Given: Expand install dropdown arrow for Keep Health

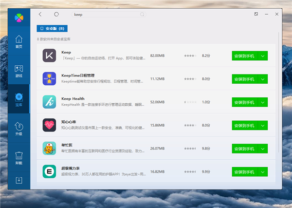Looking at the screenshot, I should [x=262, y=102].
